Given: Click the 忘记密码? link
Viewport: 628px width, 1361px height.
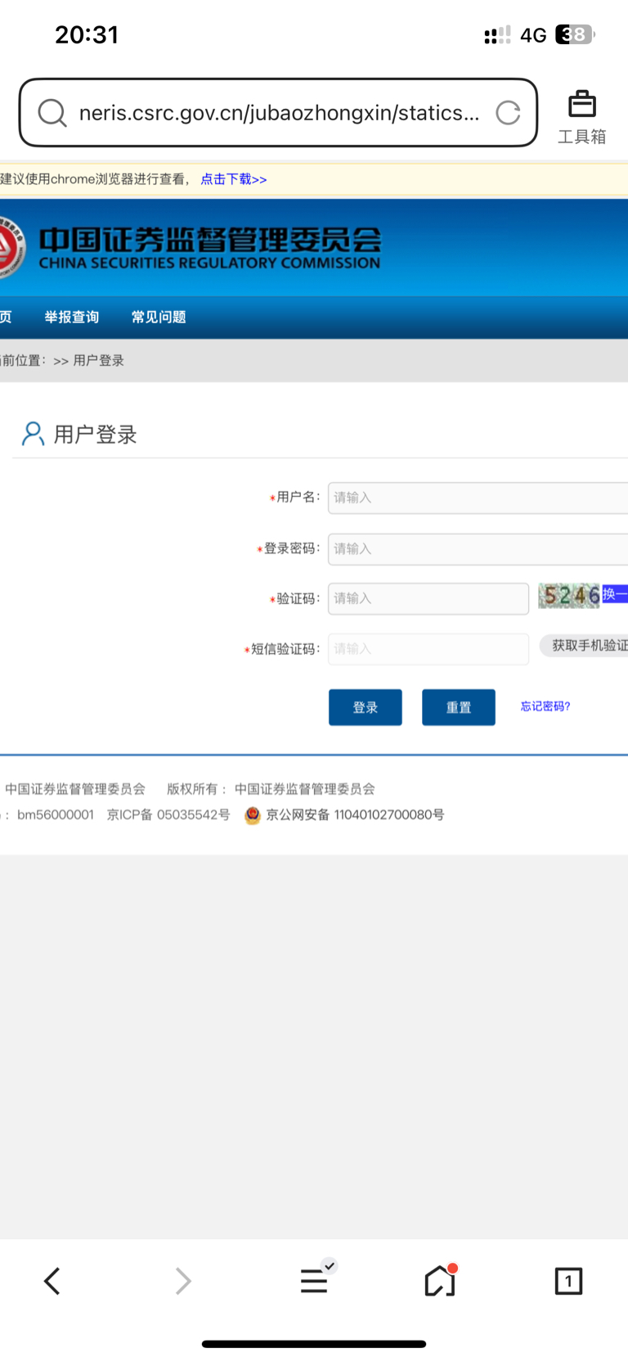Looking at the screenshot, I should pyautogui.click(x=545, y=706).
